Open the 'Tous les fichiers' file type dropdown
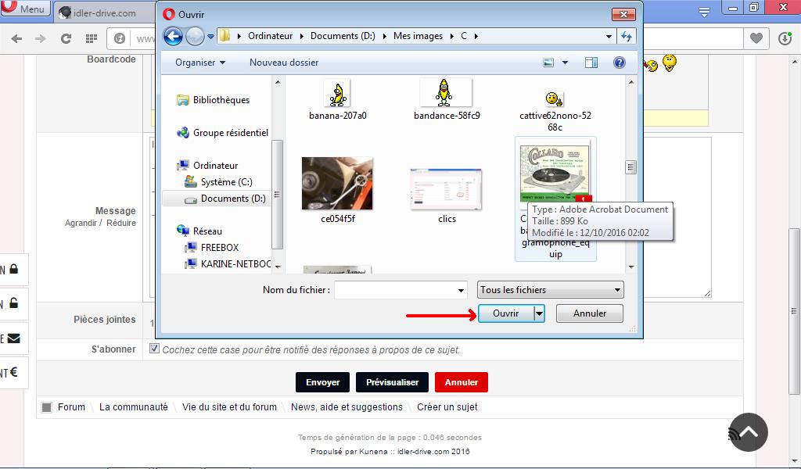Image resolution: width=801 pixels, height=469 pixels. pos(551,290)
